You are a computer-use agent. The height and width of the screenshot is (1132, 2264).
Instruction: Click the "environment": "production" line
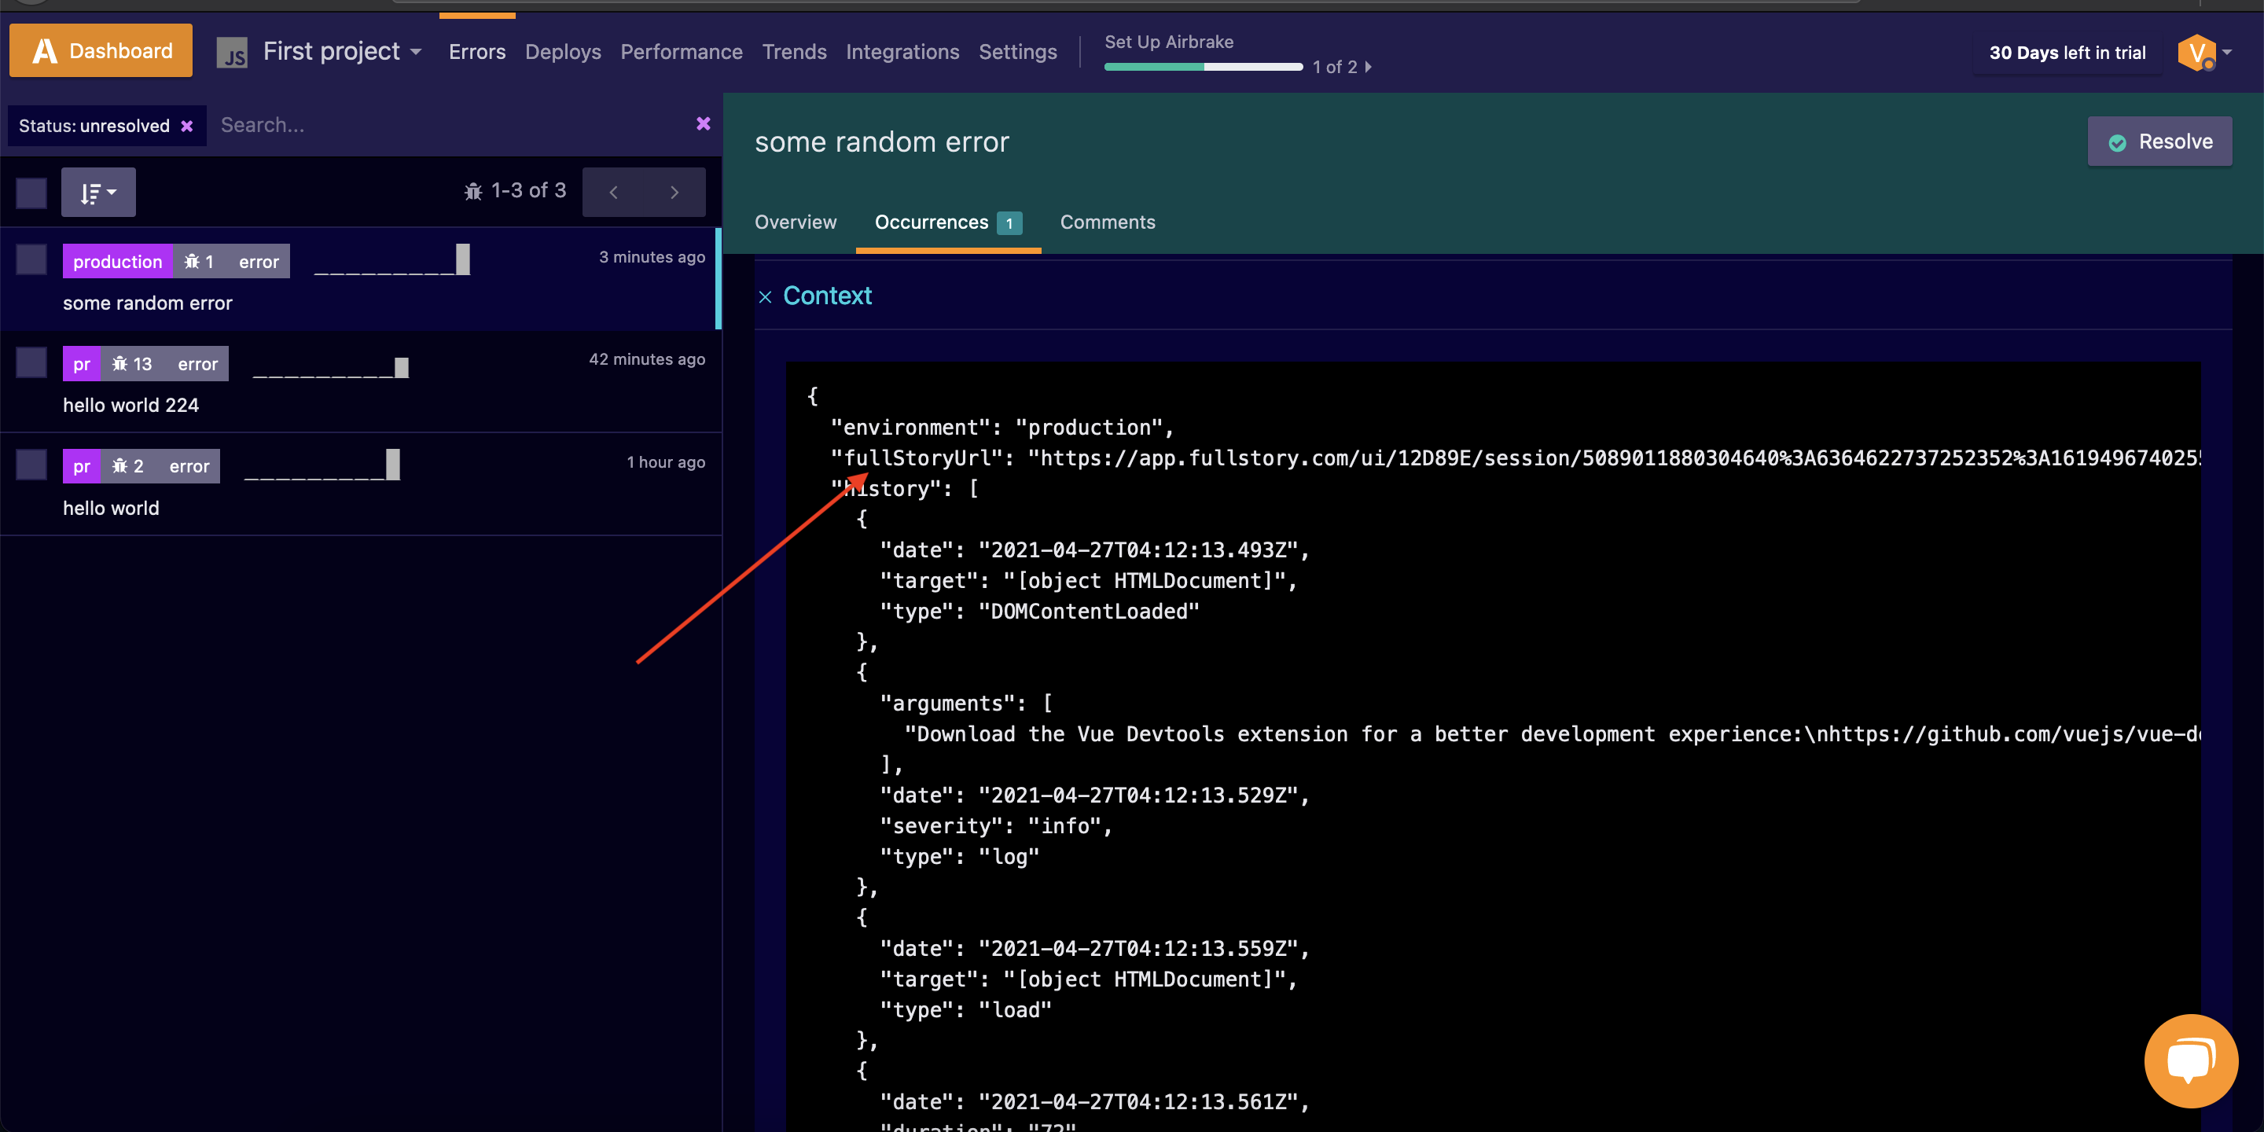1002,427
